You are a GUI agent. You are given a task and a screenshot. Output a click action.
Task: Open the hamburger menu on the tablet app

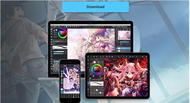pos(88,57)
